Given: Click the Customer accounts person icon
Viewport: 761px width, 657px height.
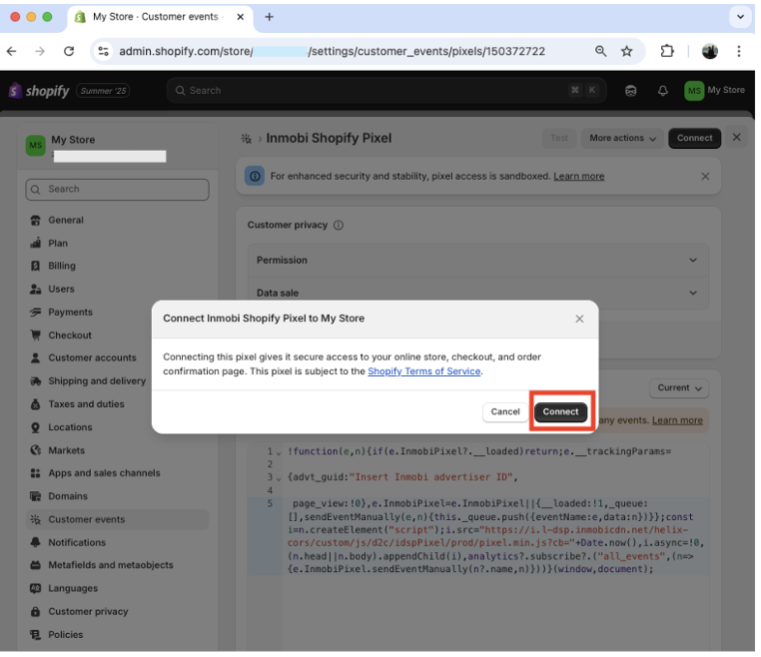Looking at the screenshot, I should (35, 358).
